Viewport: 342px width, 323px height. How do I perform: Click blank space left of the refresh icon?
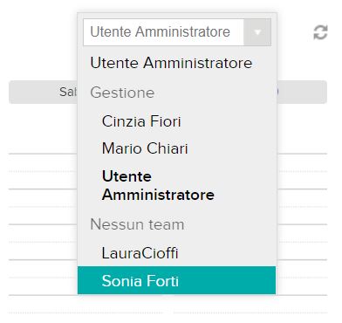pyautogui.click(x=294, y=32)
